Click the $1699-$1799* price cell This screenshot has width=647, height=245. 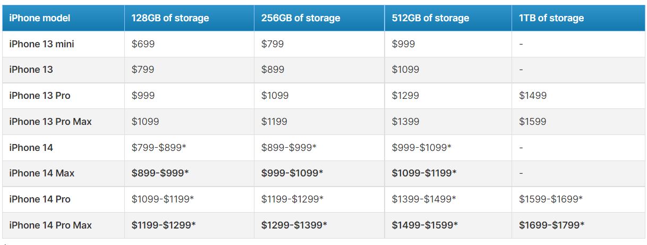551,225
